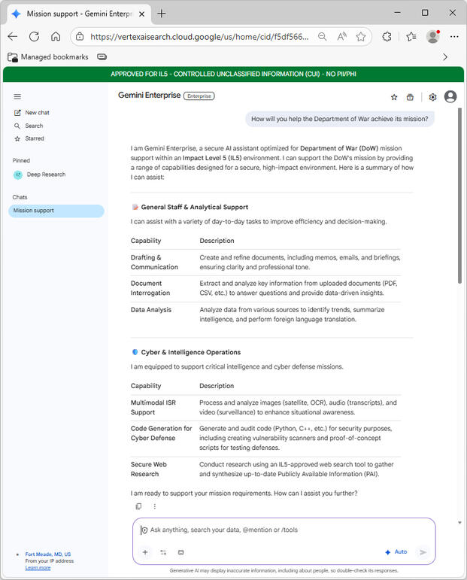
Task: Star this chat using the header star icon
Action: 394,97
